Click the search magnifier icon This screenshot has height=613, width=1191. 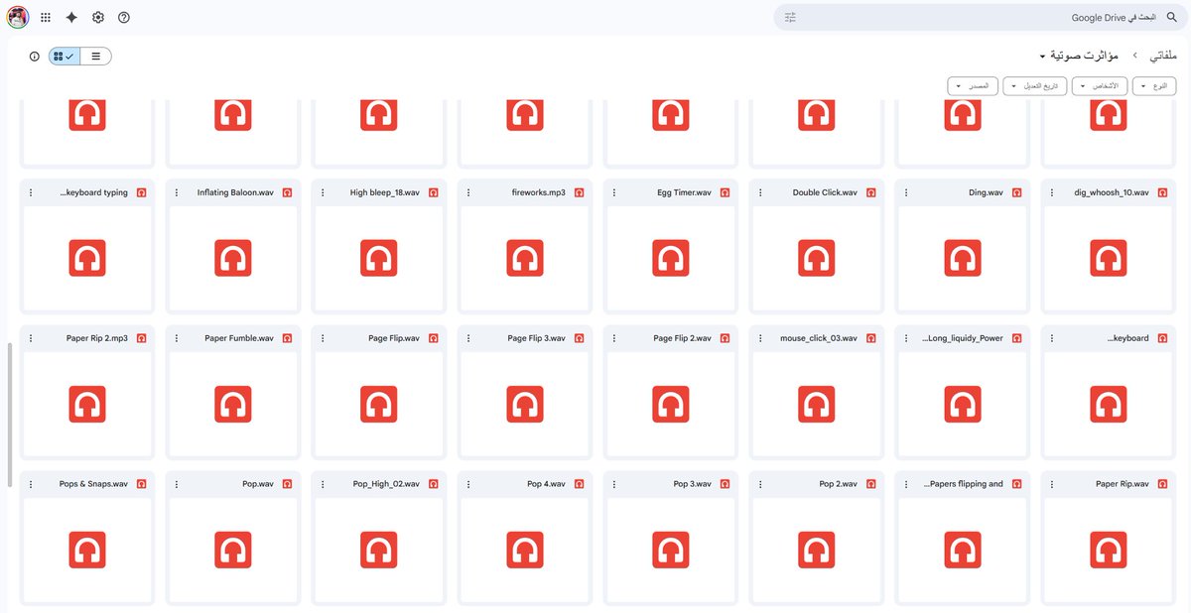click(1171, 18)
